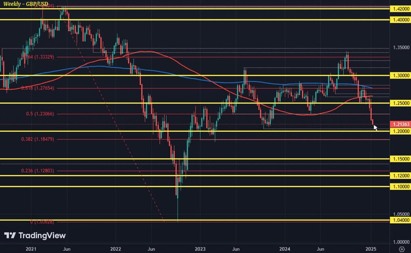
Task: Select the 0.618 (1.27654) Fibonacci label
Action: [38, 88]
